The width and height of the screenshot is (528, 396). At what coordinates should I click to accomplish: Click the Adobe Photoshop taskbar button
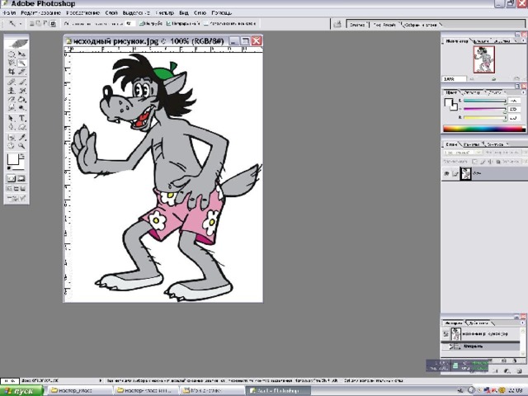[279, 391]
